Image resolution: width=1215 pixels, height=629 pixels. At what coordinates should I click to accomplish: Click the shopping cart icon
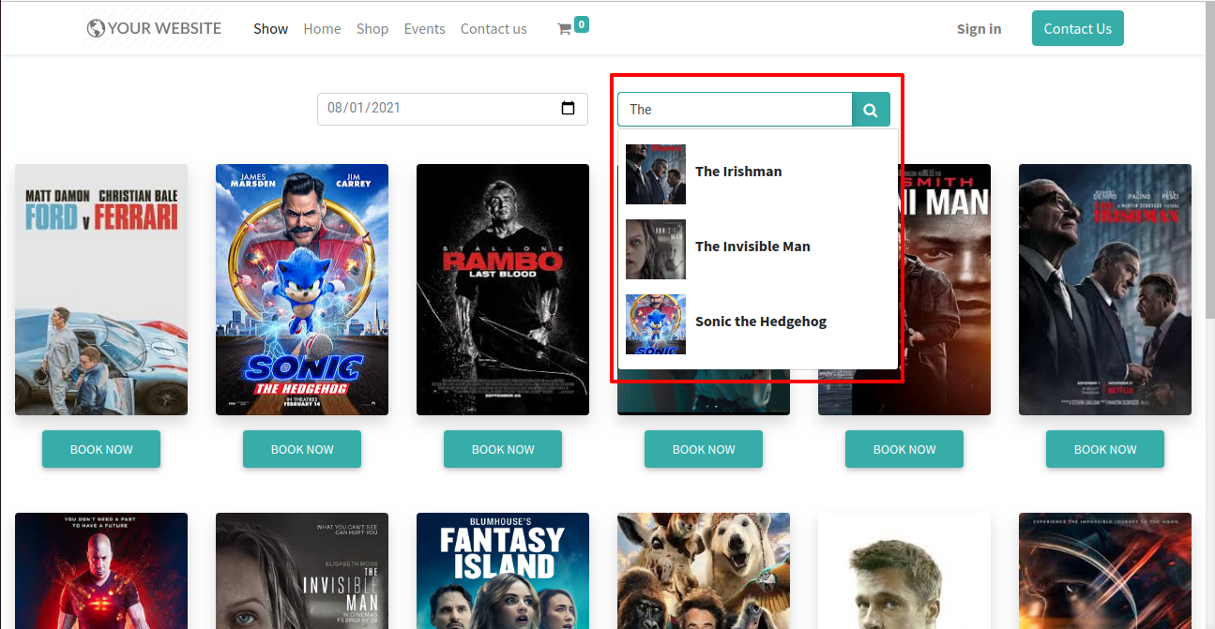coord(564,29)
